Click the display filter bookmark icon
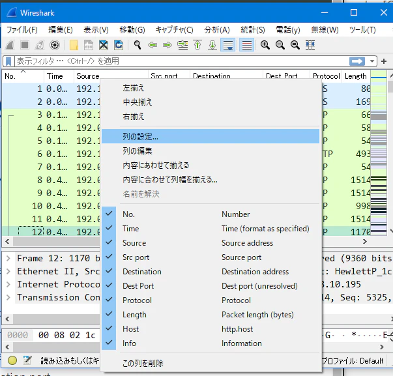 8,61
